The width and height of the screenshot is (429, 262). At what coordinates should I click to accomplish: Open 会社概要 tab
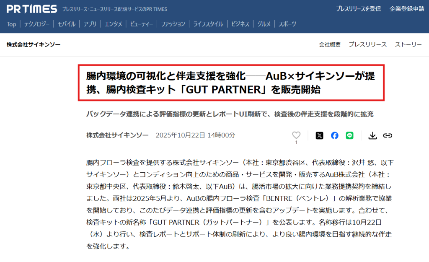(x=330, y=44)
